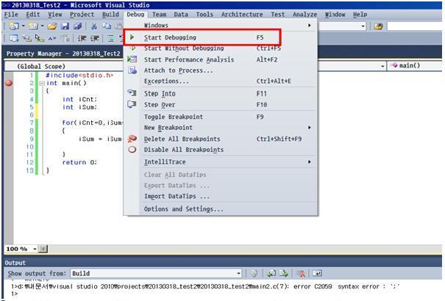Open the toolbar combo box dropdown arrow
Screen dimensions: 445x301
363,26
